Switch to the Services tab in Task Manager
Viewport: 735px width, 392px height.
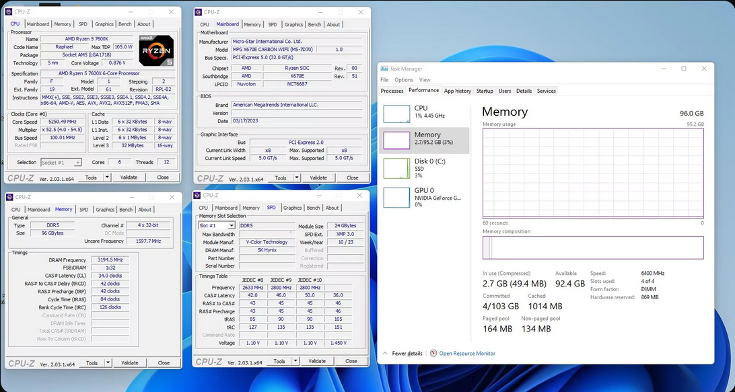pyautogui.click(x=546, y=91)
